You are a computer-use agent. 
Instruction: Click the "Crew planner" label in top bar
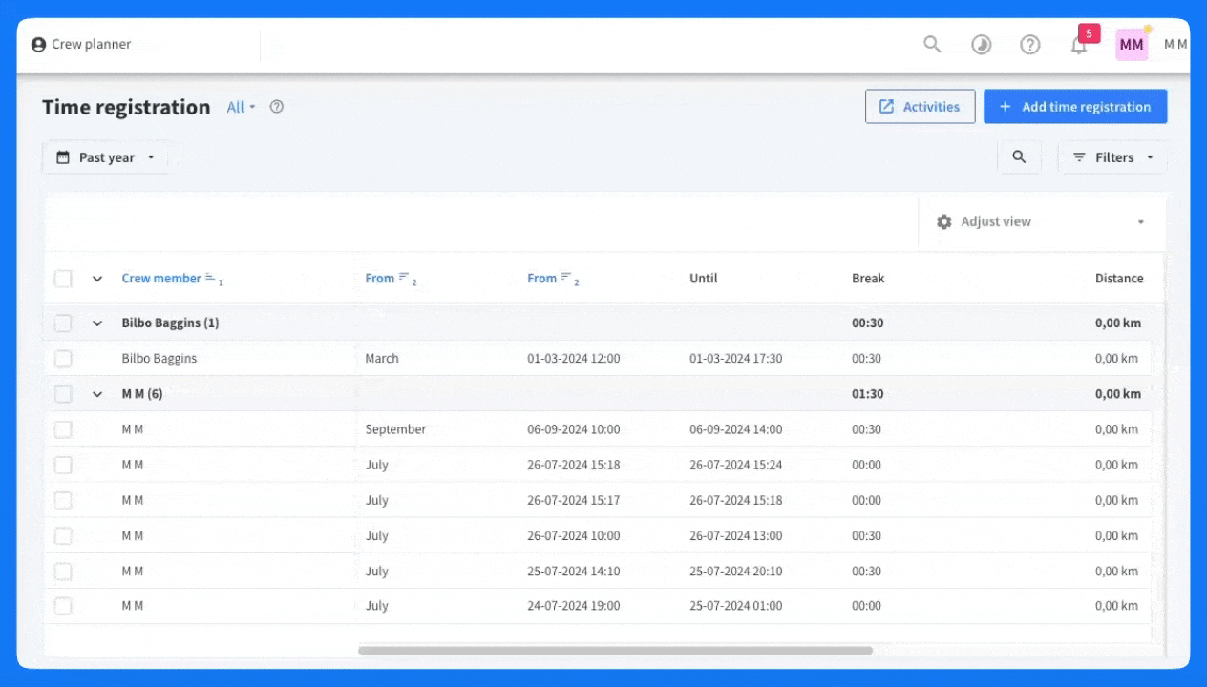[92, 45]
